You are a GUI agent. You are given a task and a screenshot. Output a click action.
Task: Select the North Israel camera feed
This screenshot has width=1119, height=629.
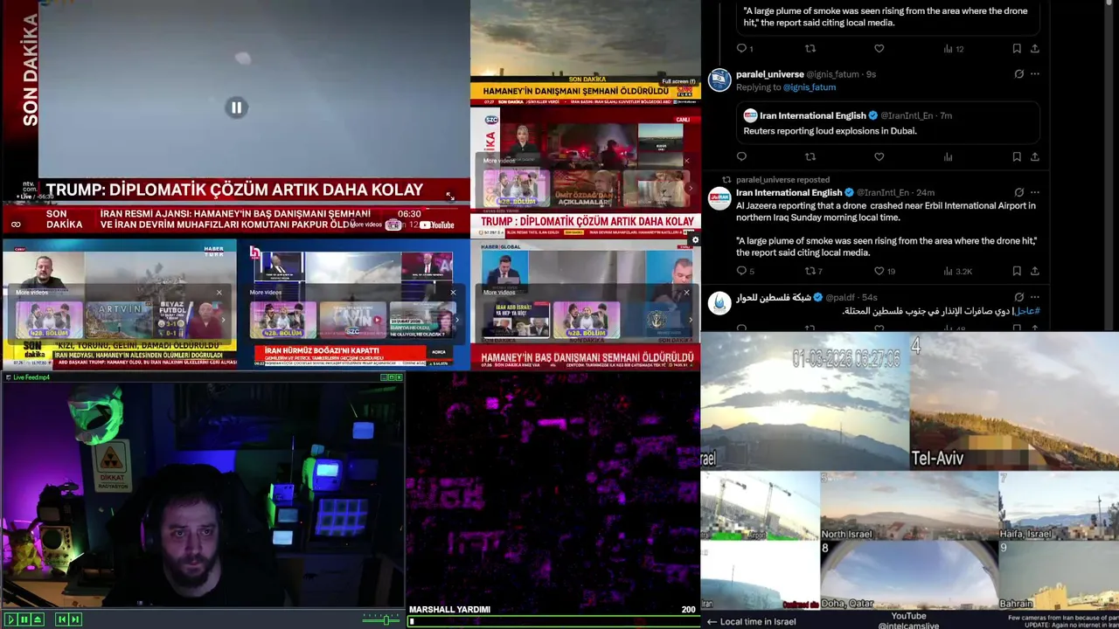(x=909, y=506)
